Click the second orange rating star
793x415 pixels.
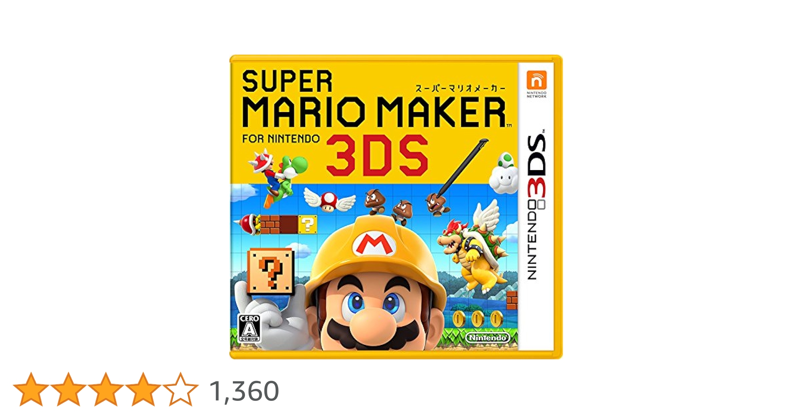pyautogui.click(x=69, y=389)
